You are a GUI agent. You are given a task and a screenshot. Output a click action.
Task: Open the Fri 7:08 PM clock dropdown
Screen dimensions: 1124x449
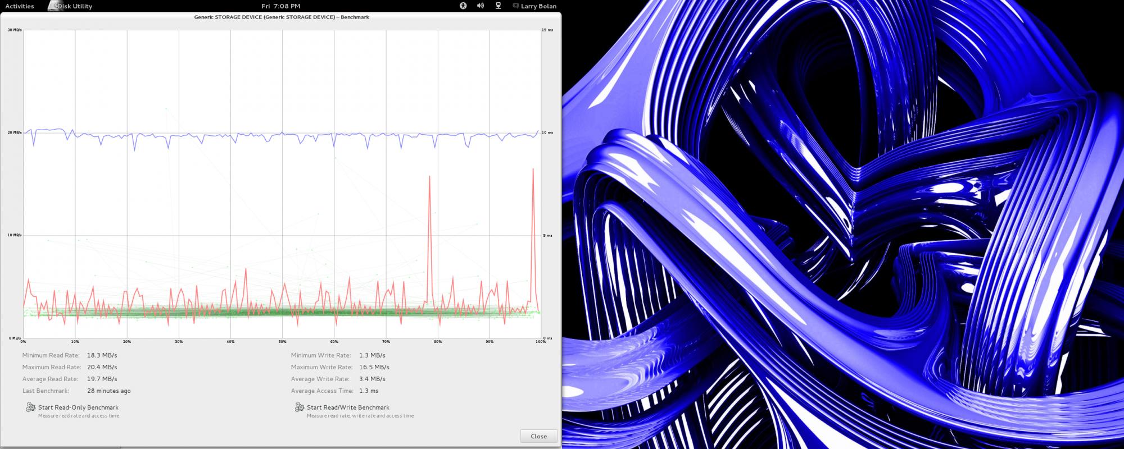pyautogui.click(x=281, y=6)
